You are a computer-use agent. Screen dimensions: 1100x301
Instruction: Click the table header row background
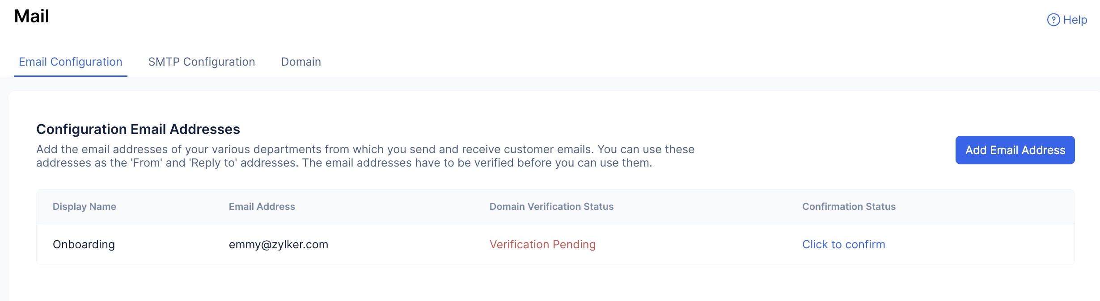click(555, 207)
